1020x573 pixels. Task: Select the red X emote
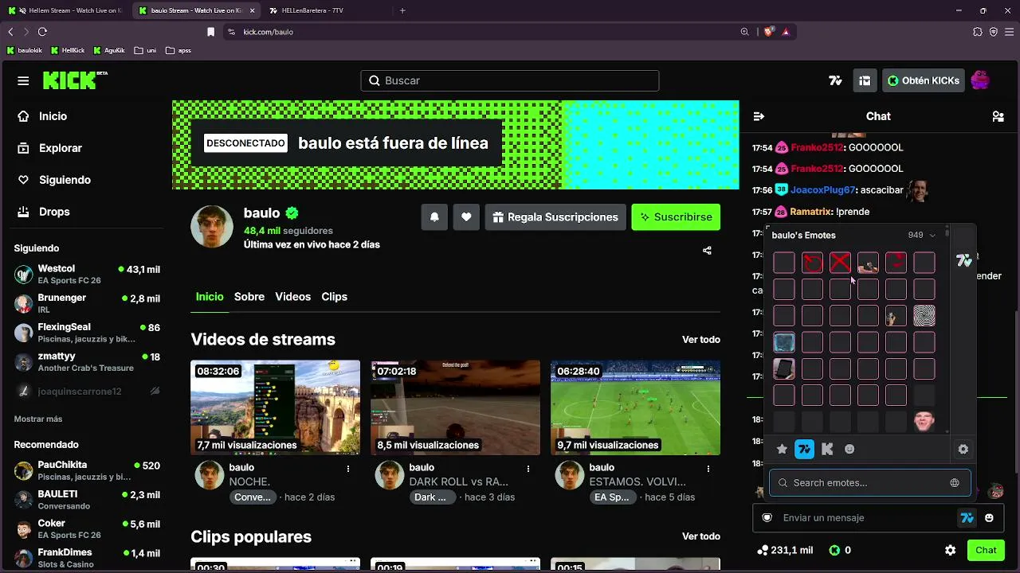[840, 262]
